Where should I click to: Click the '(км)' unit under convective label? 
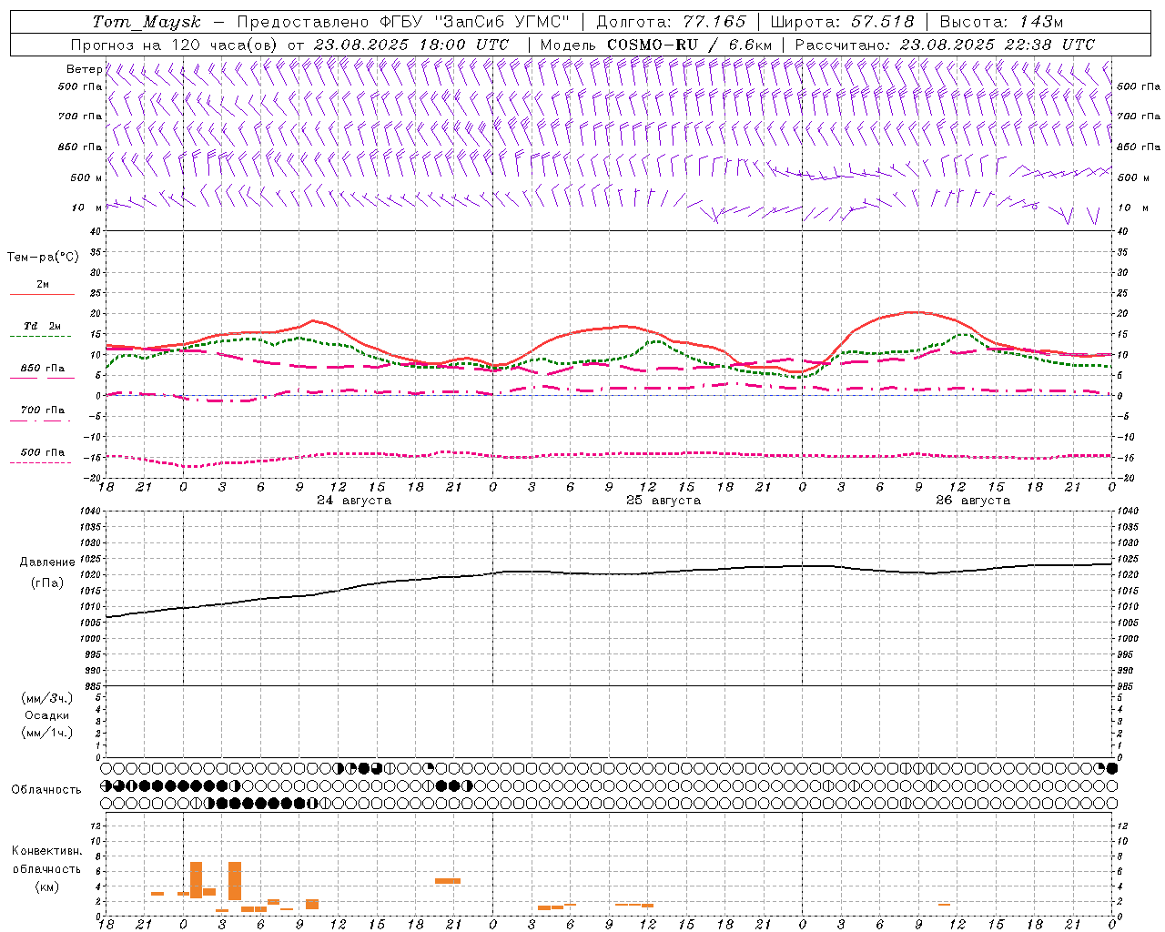[47, 886]
